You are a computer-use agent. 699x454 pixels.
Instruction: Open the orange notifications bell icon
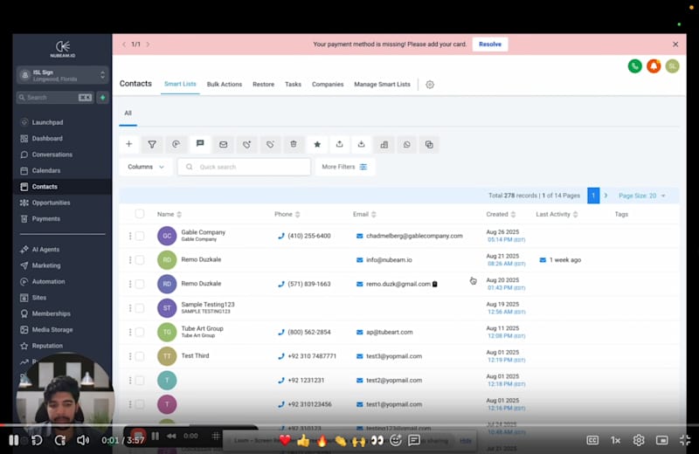click(x=654, y=66)
